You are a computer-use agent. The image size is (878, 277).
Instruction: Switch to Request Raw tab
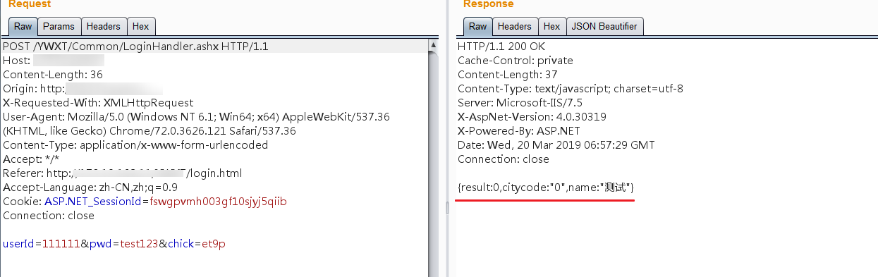[23, 27]
